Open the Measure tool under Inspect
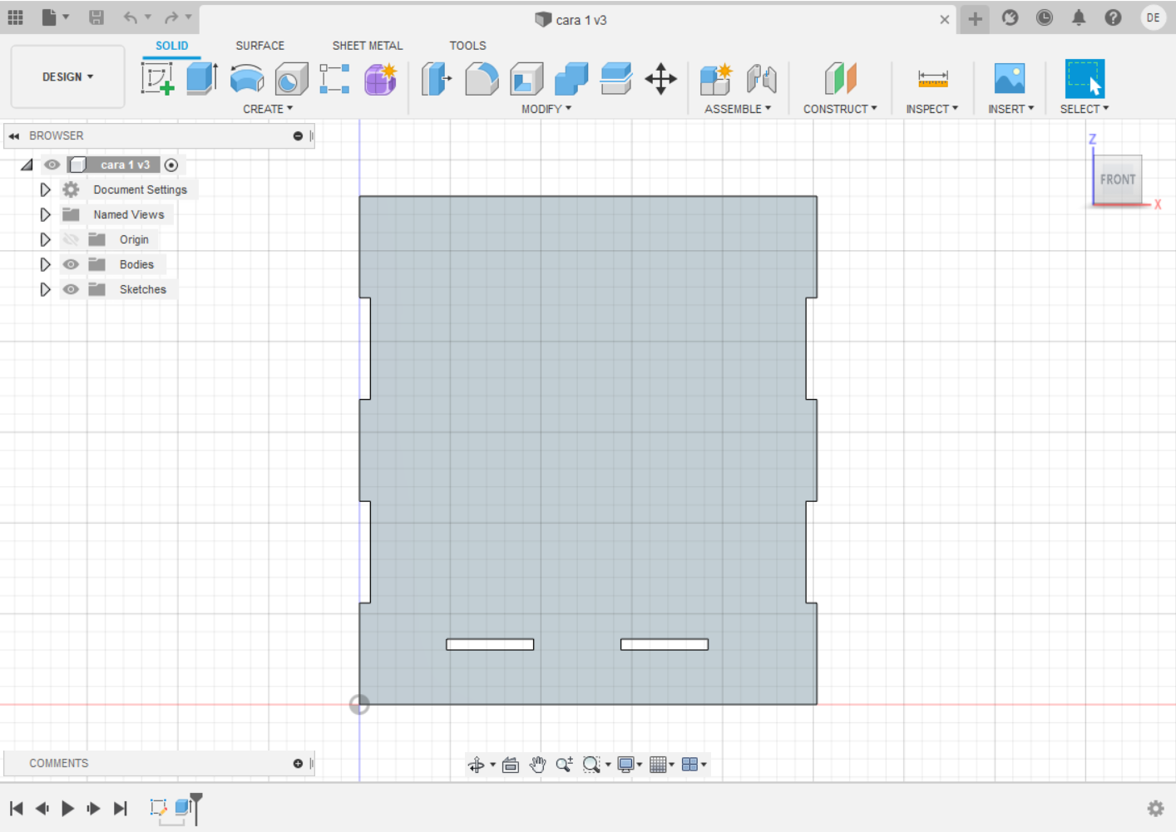This screenshot has height=832, width=1176. pyautogui.click(x=932, y=79)
